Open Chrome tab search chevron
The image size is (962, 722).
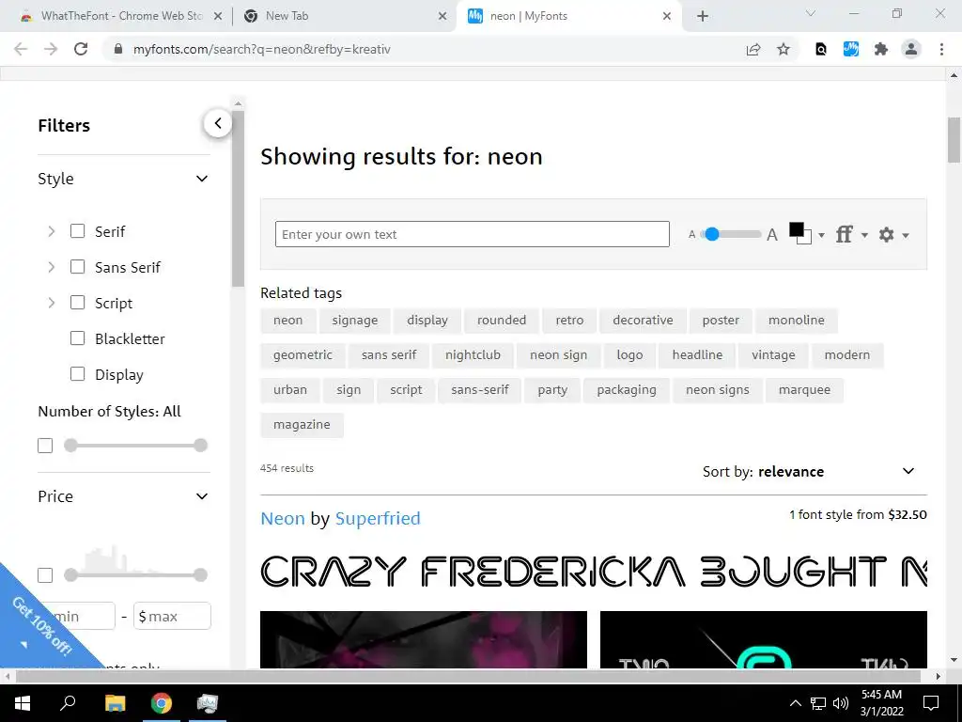[x=811, y=13]
